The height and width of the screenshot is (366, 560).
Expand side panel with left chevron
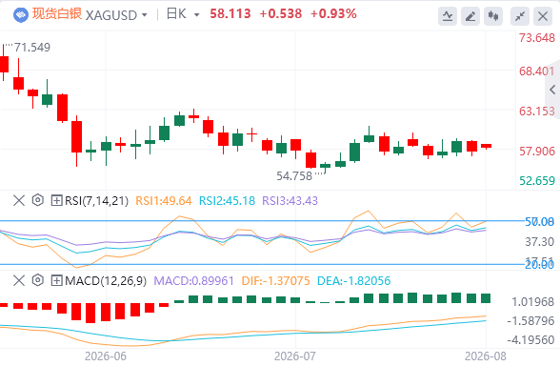tap(552, 90)
